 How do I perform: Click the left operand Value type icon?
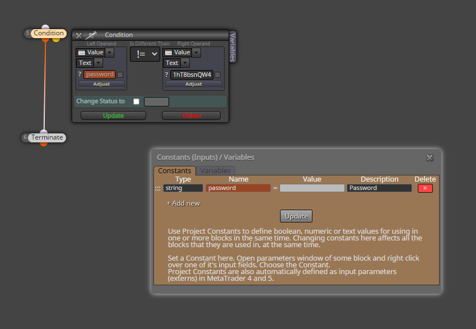point(82,53)
